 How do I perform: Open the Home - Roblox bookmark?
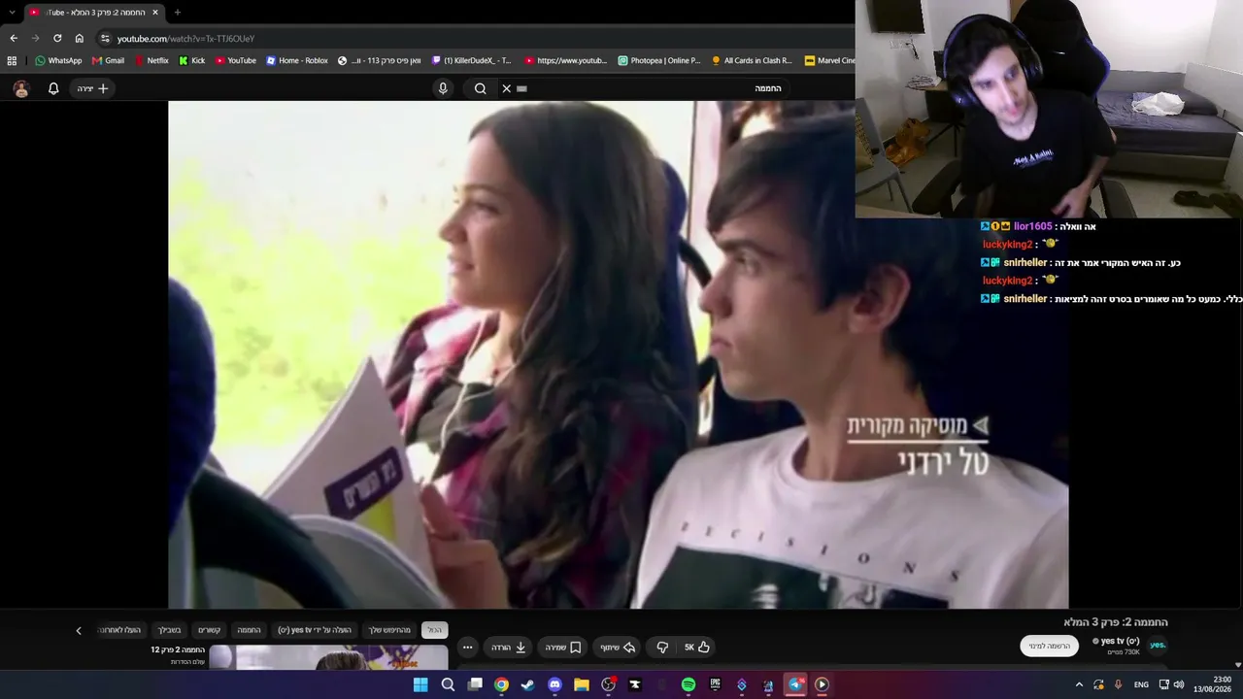pos(297,60)
